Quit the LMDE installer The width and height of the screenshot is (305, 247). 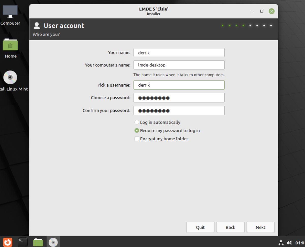coord(200,227)
